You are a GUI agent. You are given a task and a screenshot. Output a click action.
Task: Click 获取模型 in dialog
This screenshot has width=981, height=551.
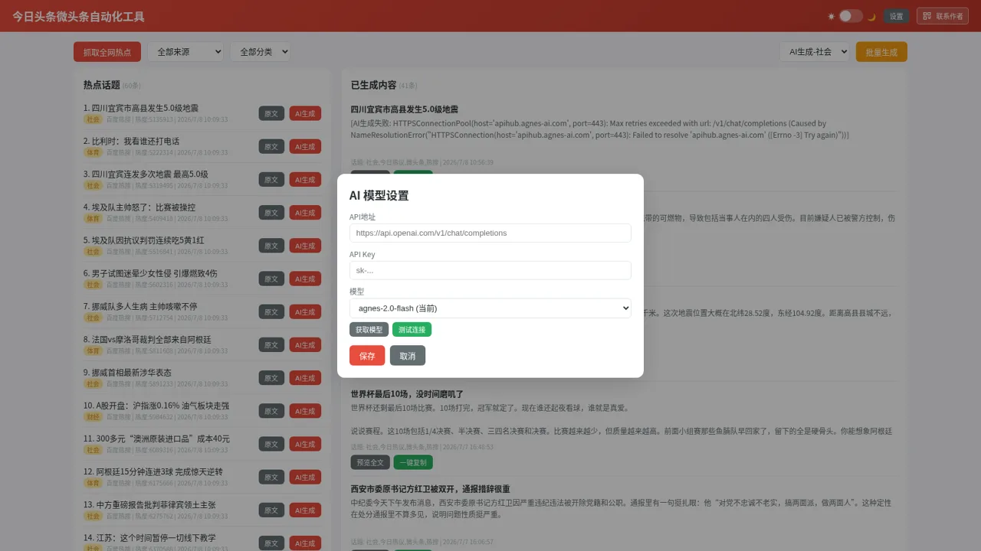(x=369, y=330)
